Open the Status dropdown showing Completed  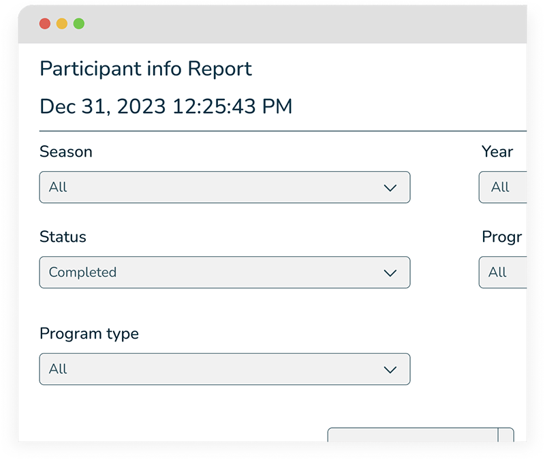tap(225, 273)
